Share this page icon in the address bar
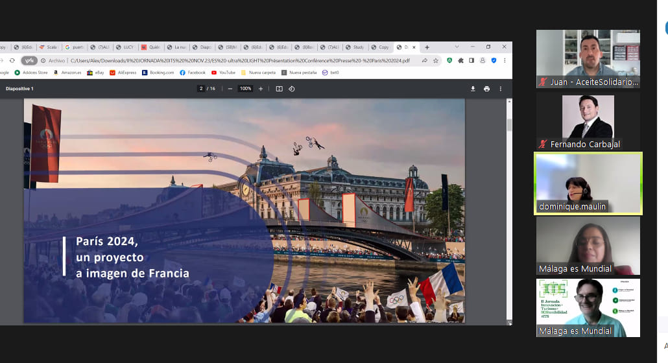 [424, 61]
